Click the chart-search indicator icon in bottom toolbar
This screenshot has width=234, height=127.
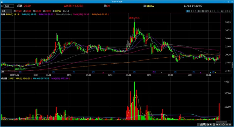click(x=201, y=124)
